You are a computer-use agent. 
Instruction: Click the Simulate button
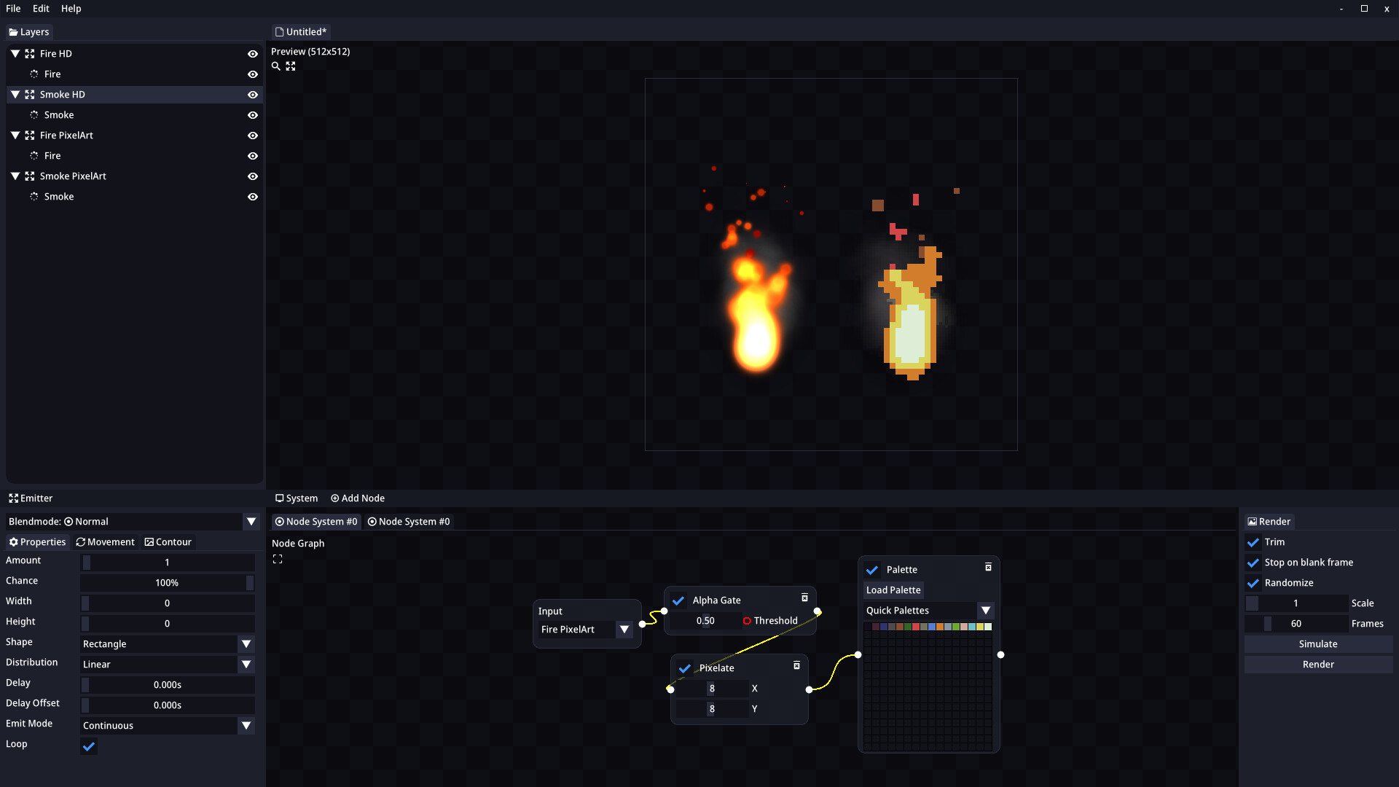[1317, 643]
